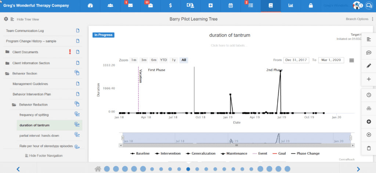Select the 6m zoom range
This screenshot has height=173, width=376.
pyautogui.click(x=153, y=60)
